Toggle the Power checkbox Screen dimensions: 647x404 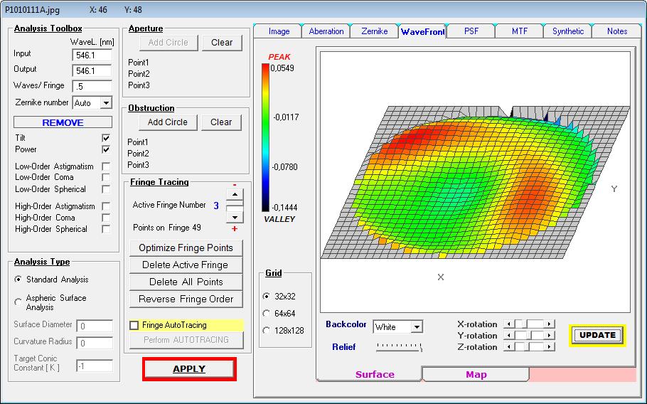[x=106, y=149]
